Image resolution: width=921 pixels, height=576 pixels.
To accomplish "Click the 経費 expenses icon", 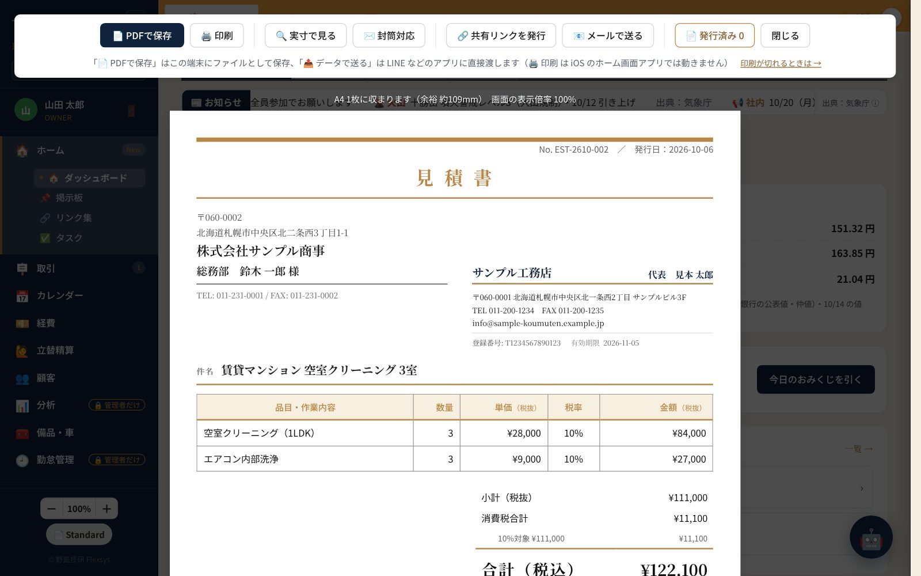I will click(x=22, y=323).
